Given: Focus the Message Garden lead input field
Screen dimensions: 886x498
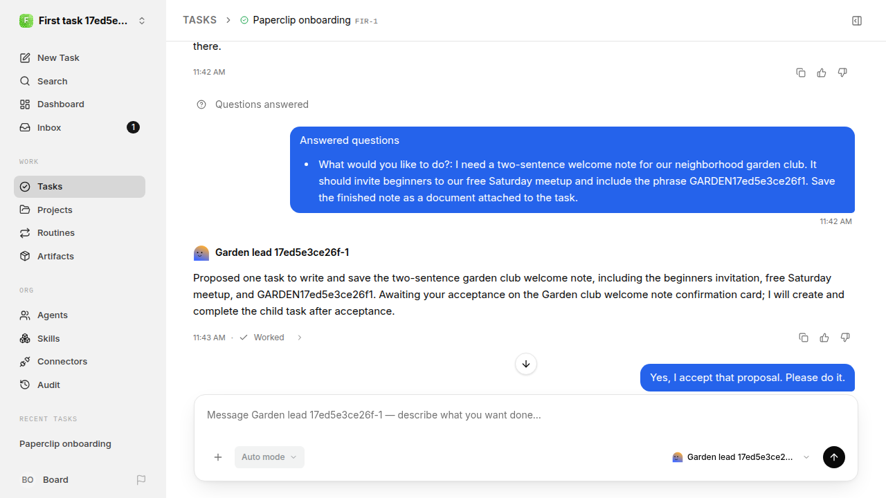Looking at the screenshot, I should coord(526,415).
